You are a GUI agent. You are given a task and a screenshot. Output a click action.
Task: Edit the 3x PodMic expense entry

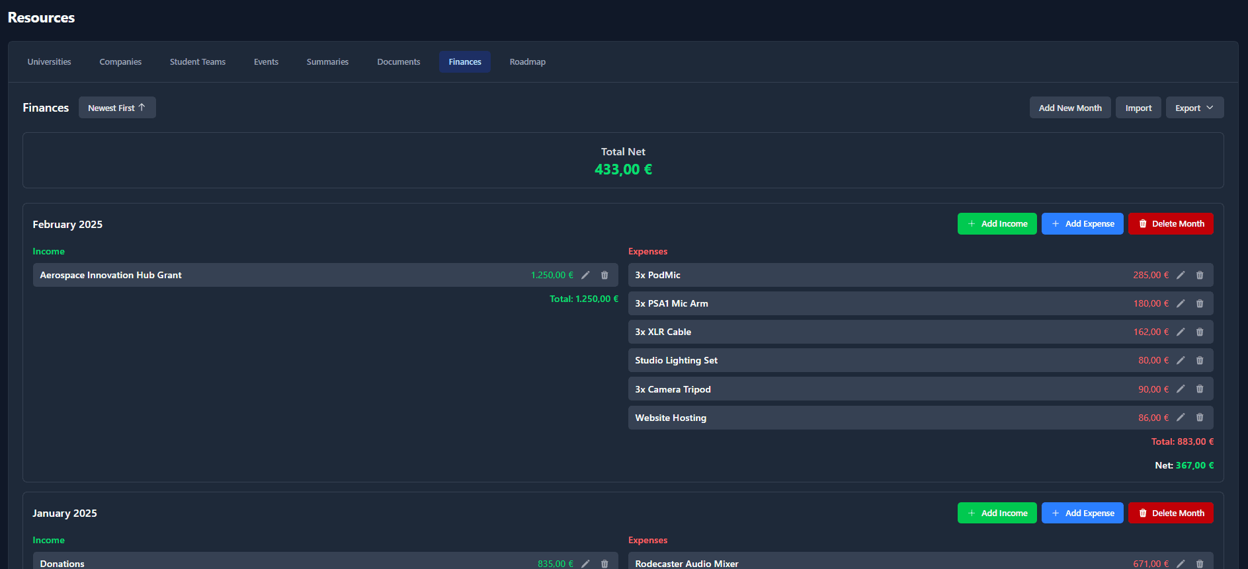pos(1181,275)
